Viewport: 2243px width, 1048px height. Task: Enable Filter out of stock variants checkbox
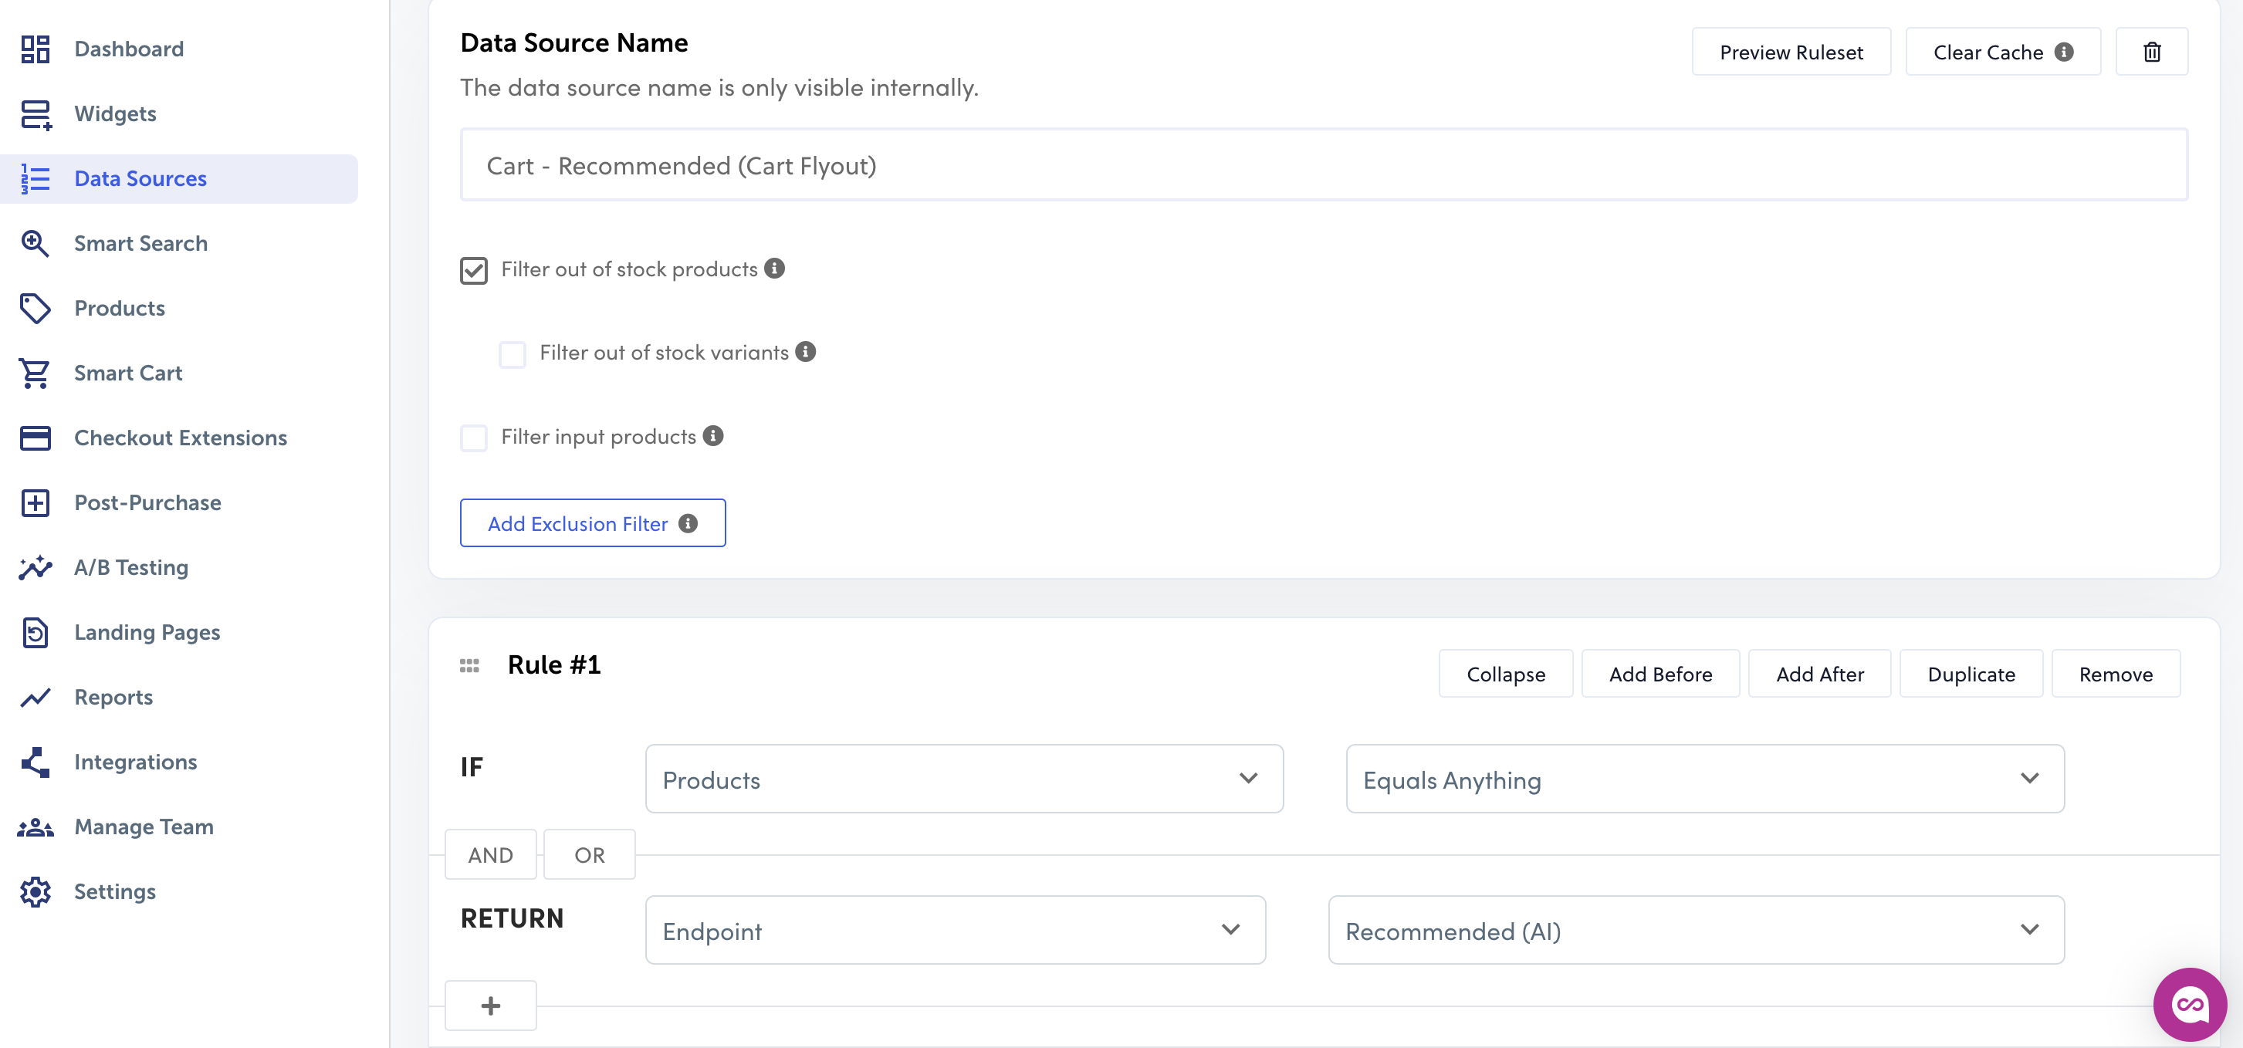512,353
